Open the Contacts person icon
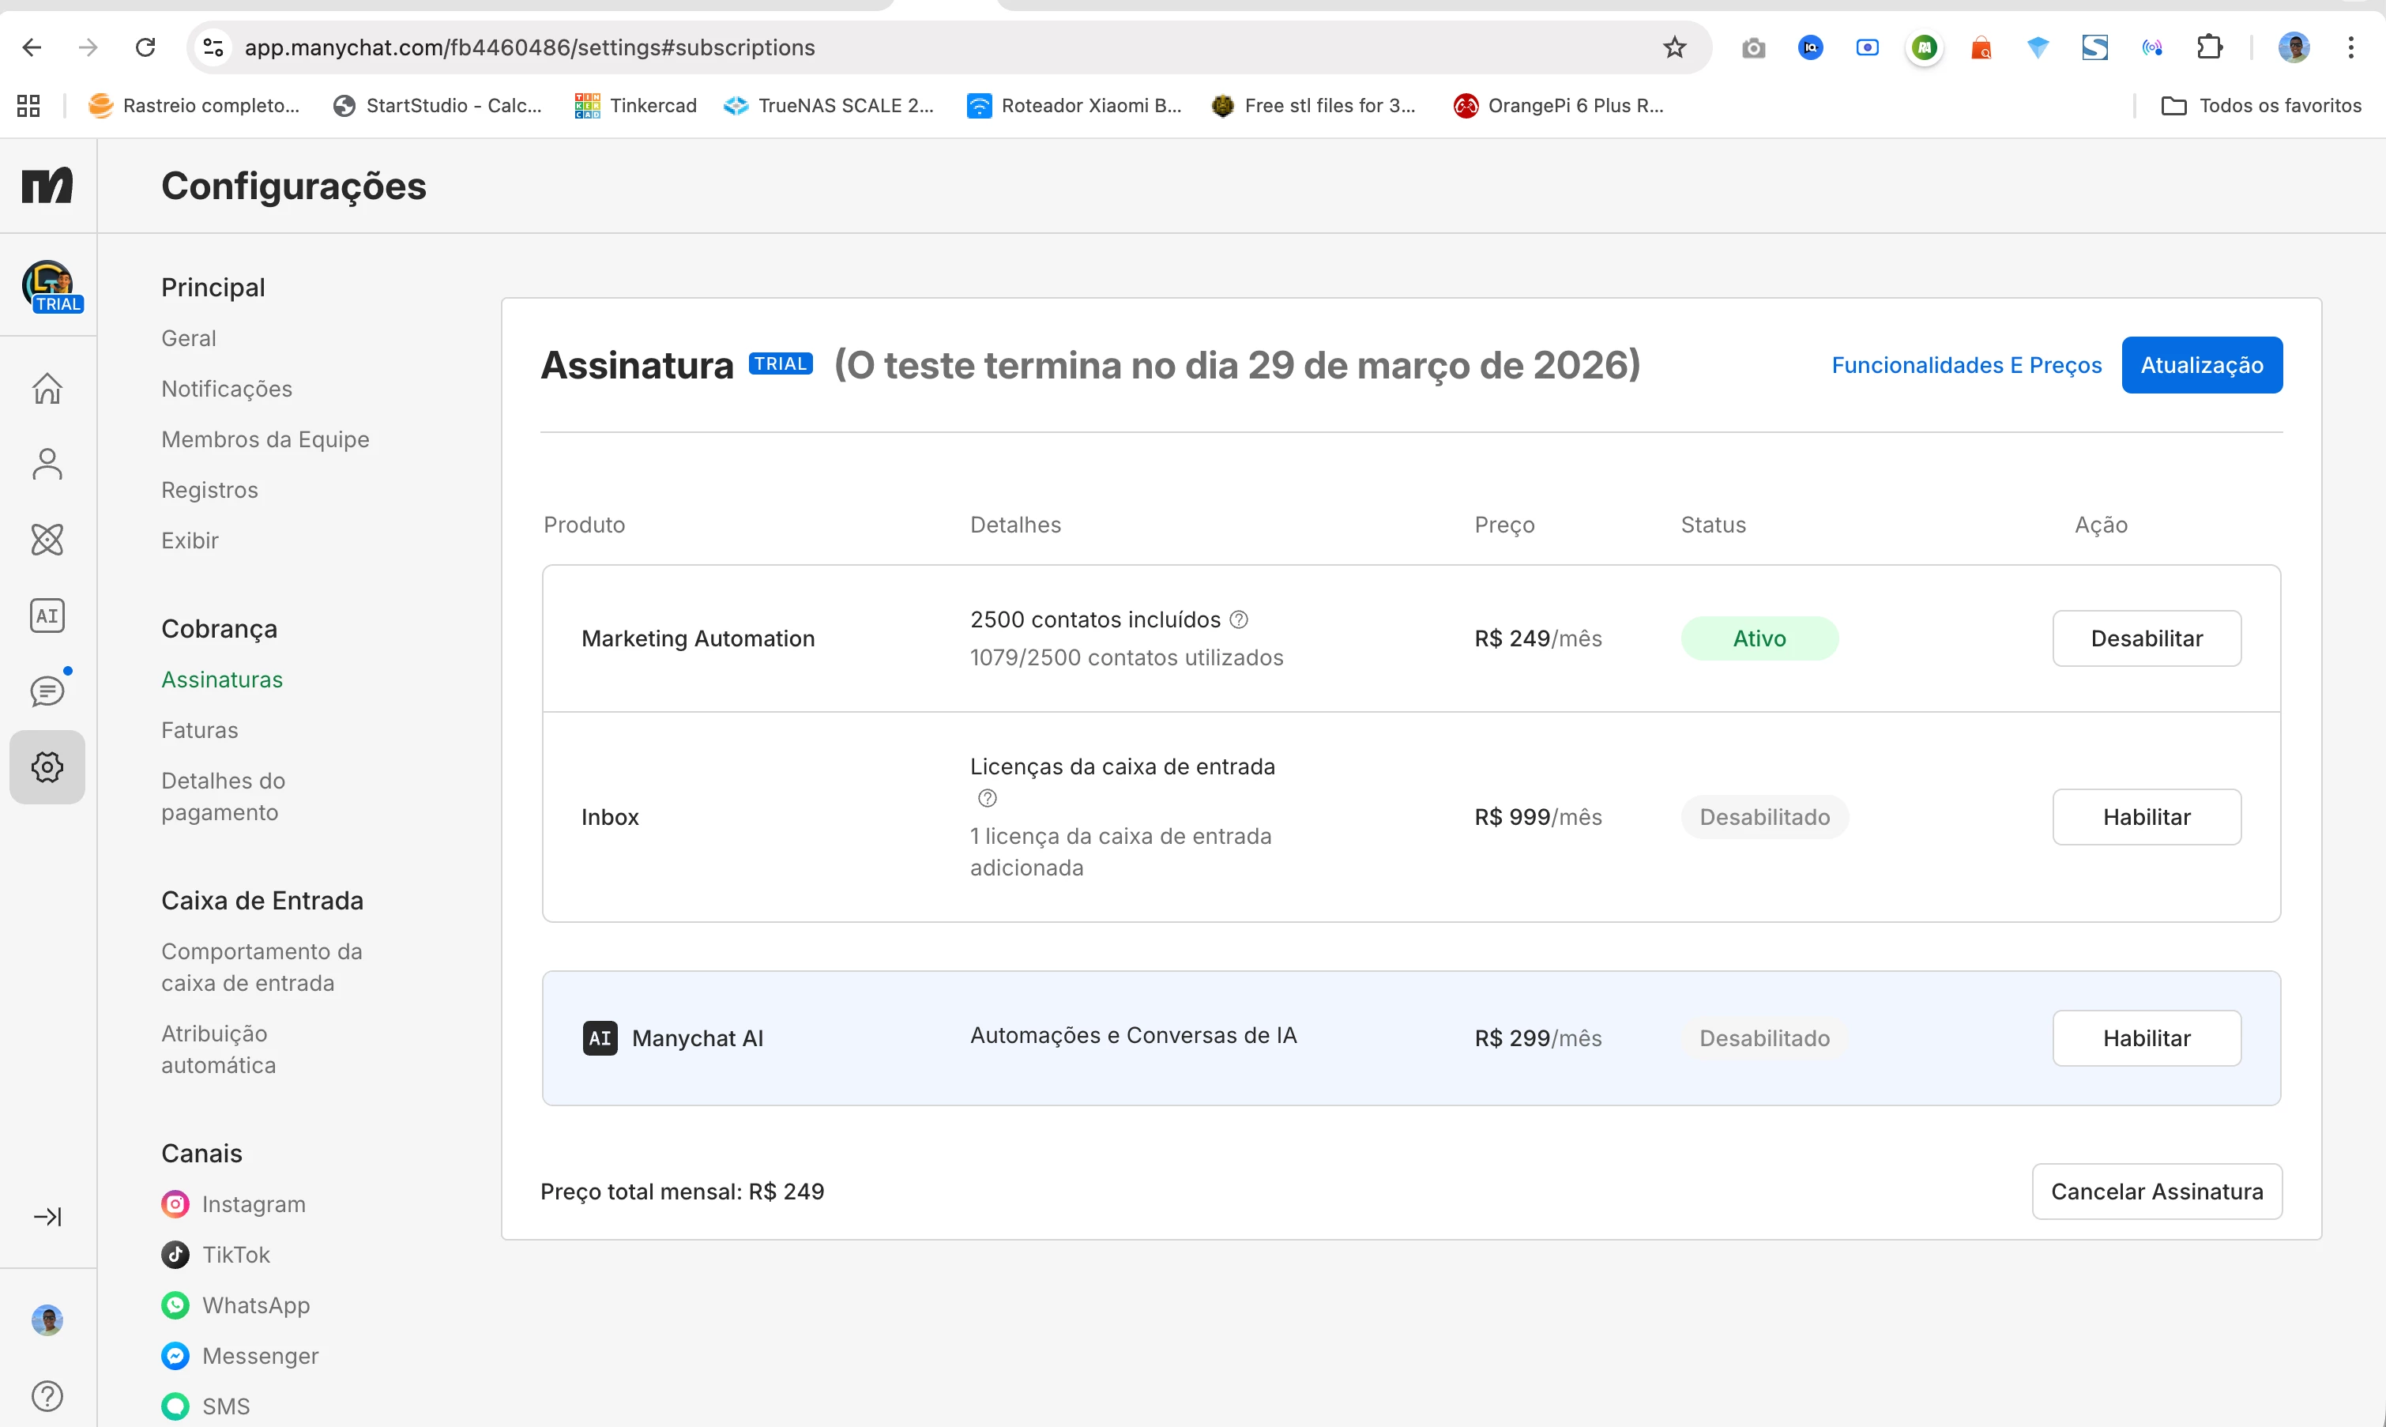This screenshot has width=2386, height=1427. point(47,465)
